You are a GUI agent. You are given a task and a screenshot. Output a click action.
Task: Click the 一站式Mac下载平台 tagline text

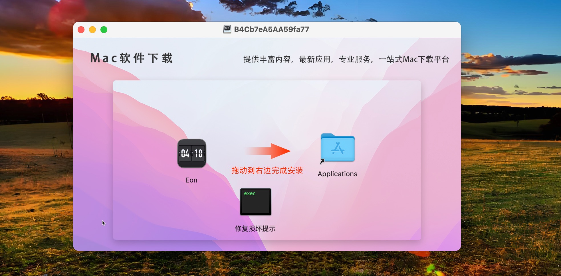(x=414, y=59)
